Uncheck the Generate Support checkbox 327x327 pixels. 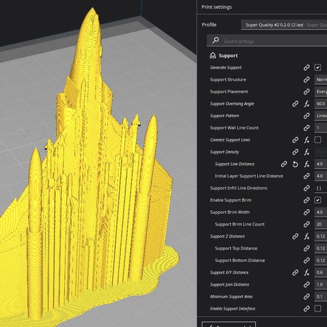click(317, 68)
